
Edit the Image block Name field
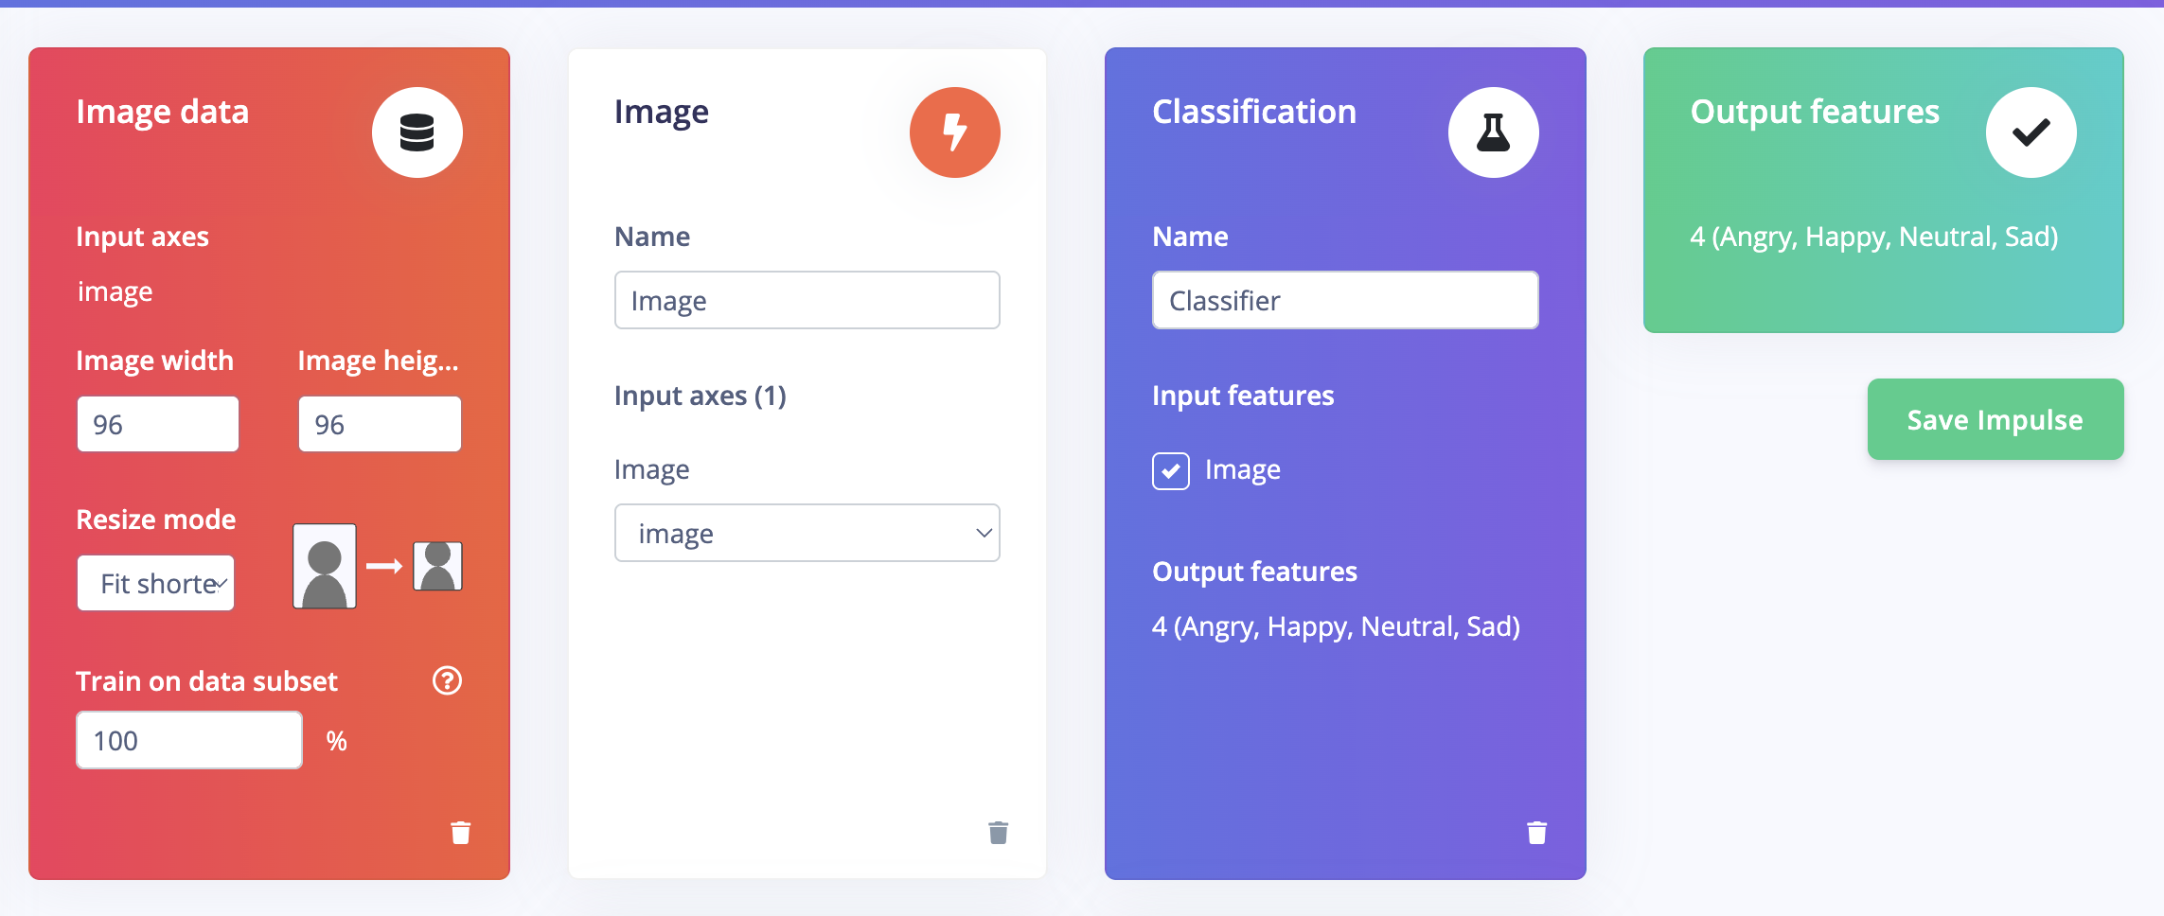point(807,300)
